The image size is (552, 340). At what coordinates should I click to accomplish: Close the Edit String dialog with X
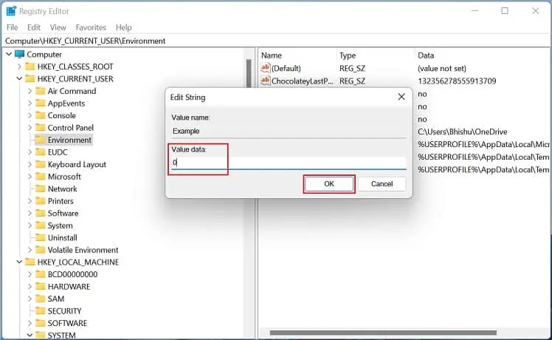[x=401, y=97]
